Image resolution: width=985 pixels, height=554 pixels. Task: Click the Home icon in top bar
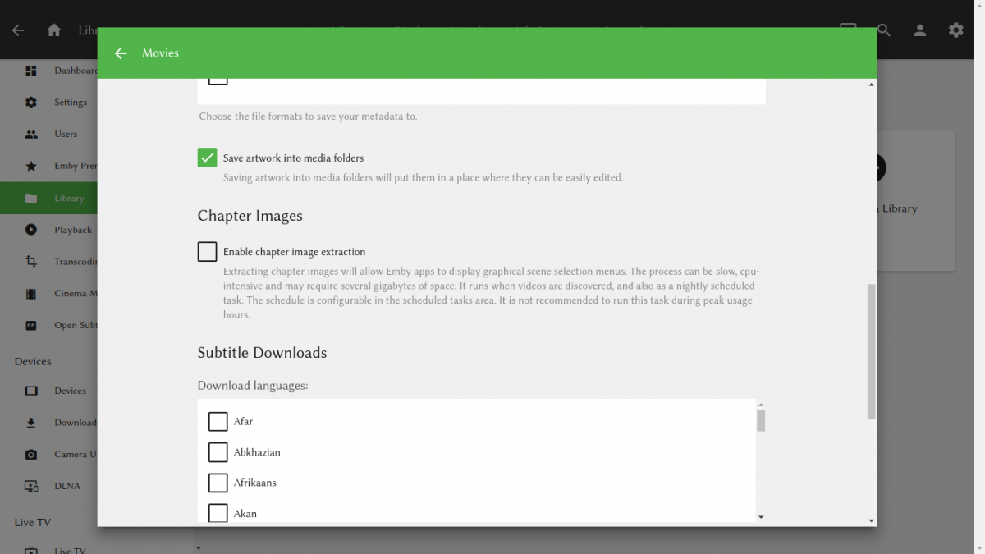pos(54,30)
